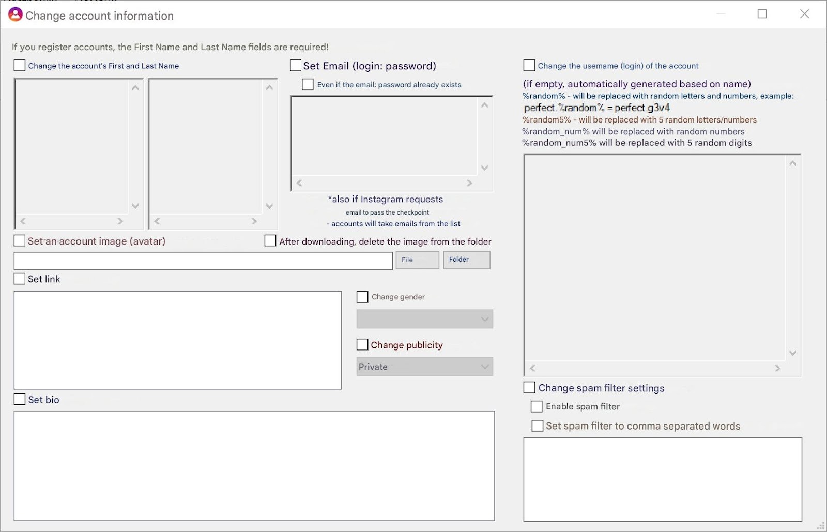Check the Set Email (login: password) option
Screen dimensions: 827x532
pyautogui.click(x=296, y=65)
